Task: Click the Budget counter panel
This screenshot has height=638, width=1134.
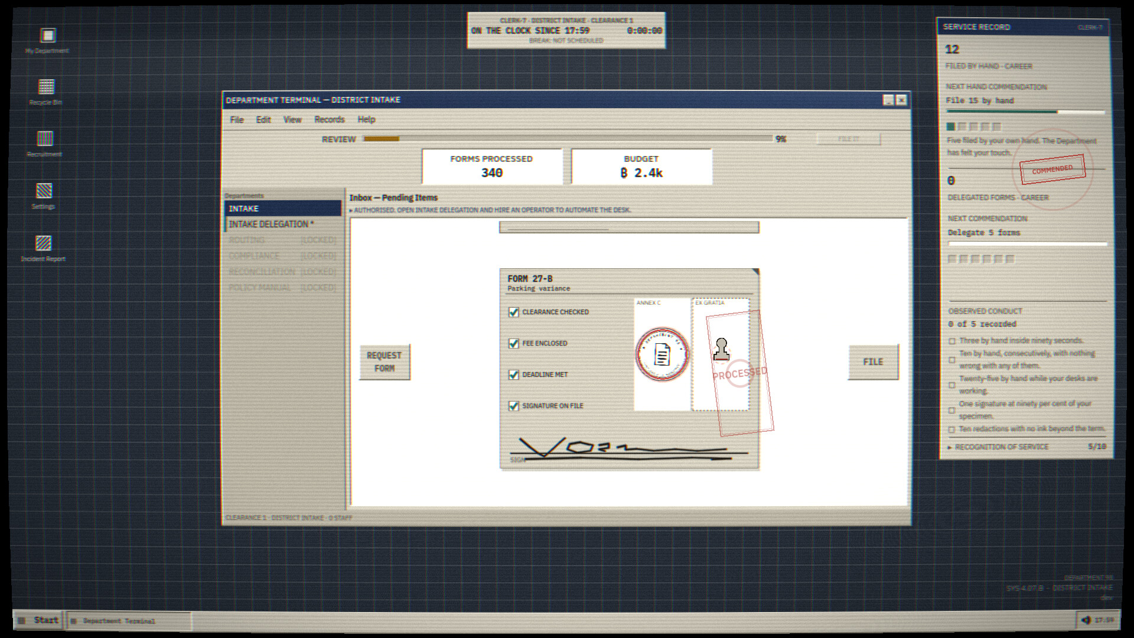Action: coord(641,167)
